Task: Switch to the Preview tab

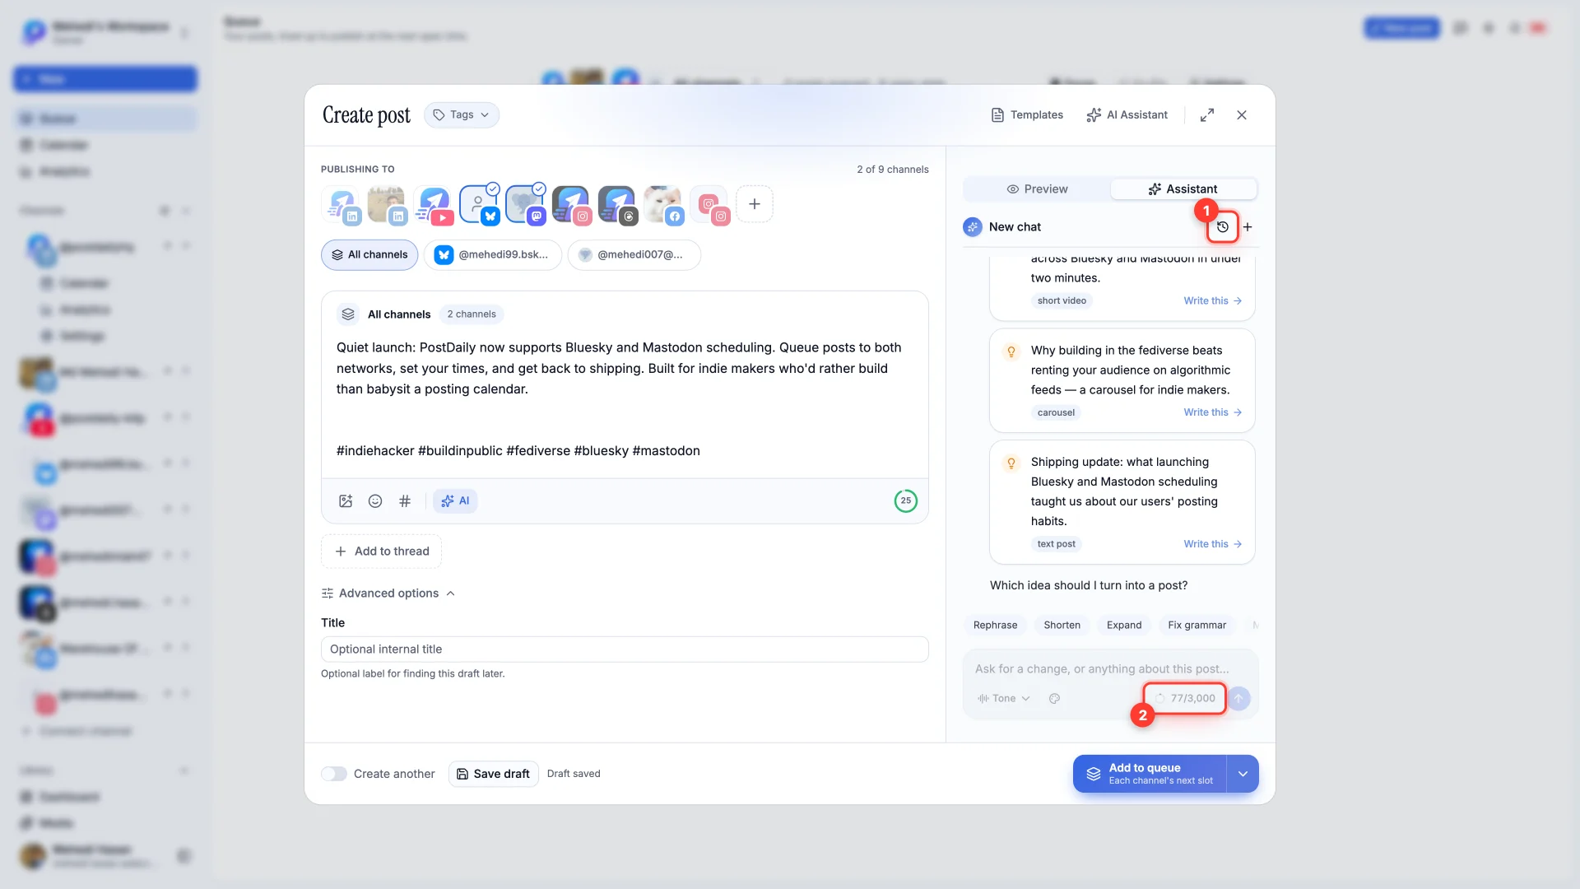Action: click(x=1037, y=189)
